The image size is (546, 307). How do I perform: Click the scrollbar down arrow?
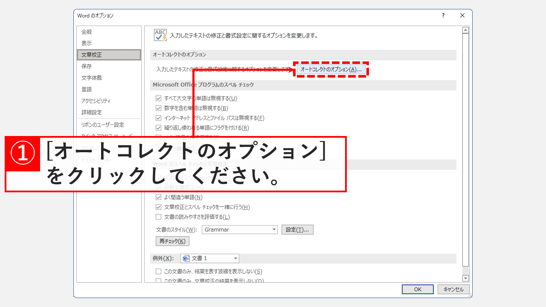tap(466, 278)
